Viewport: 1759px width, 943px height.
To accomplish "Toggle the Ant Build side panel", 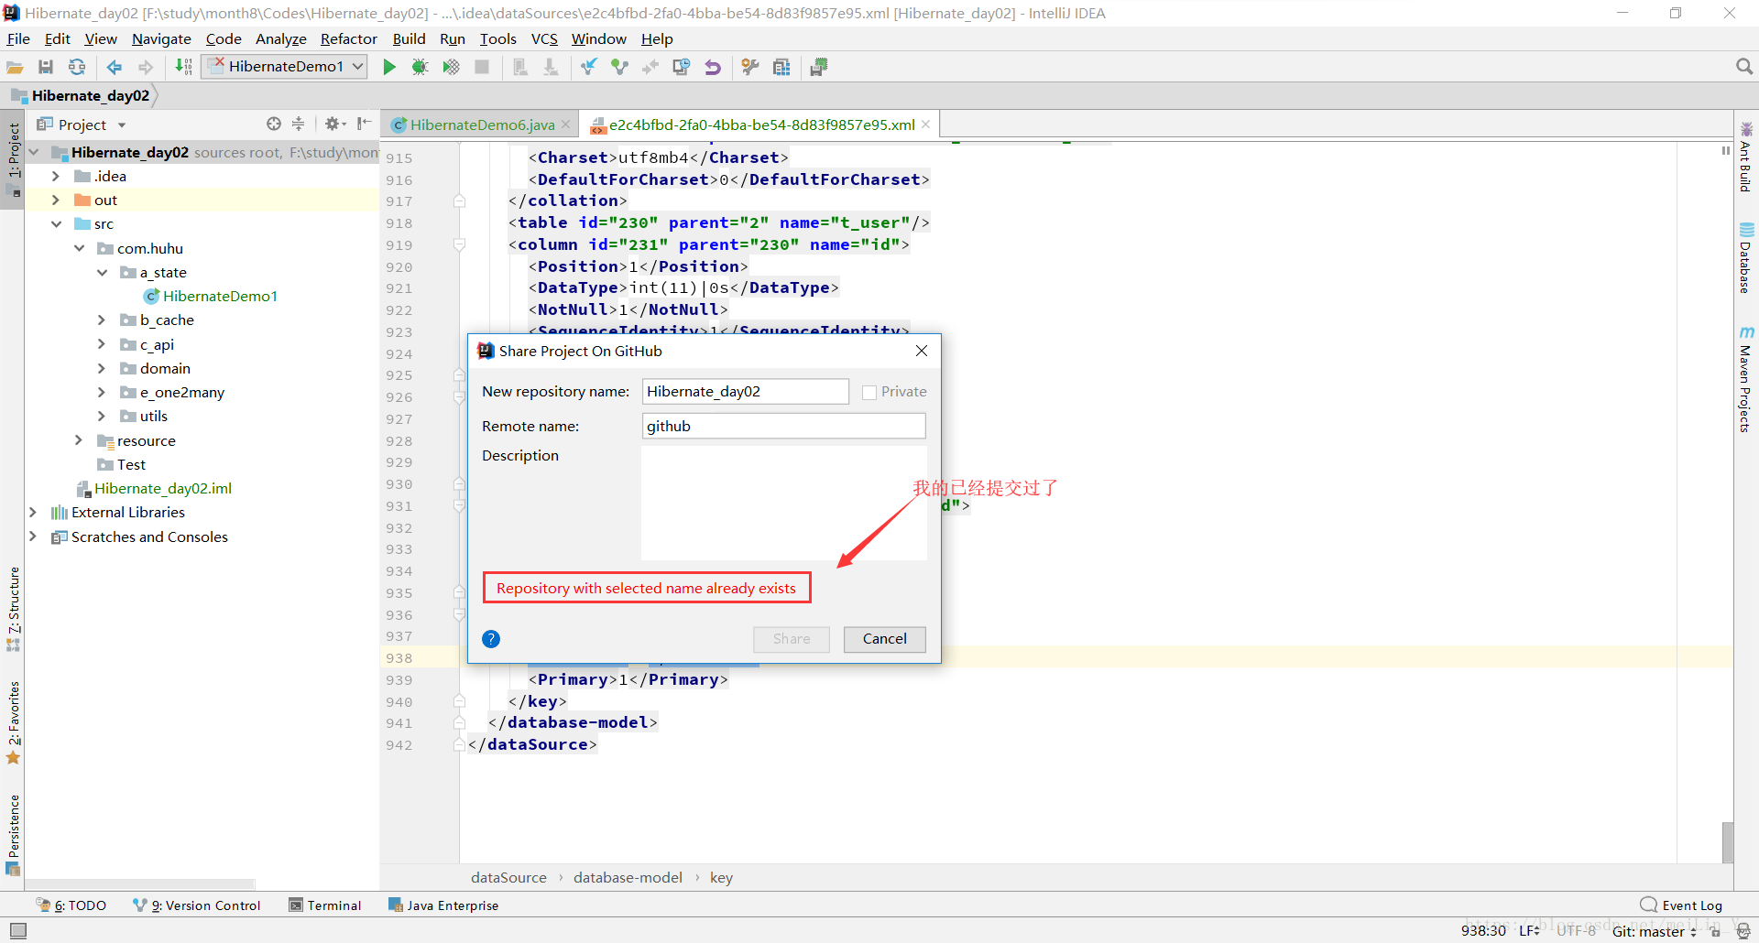I will coord(1746,157).
